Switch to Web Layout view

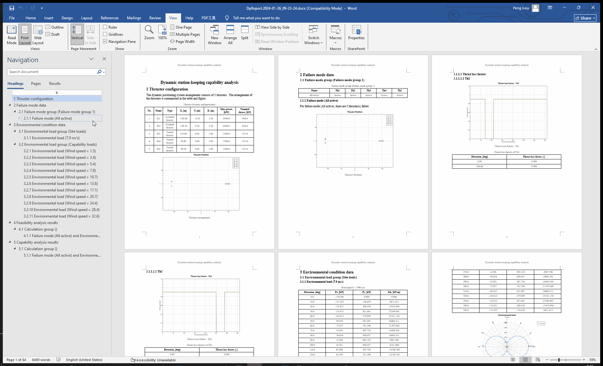point(38,35)
